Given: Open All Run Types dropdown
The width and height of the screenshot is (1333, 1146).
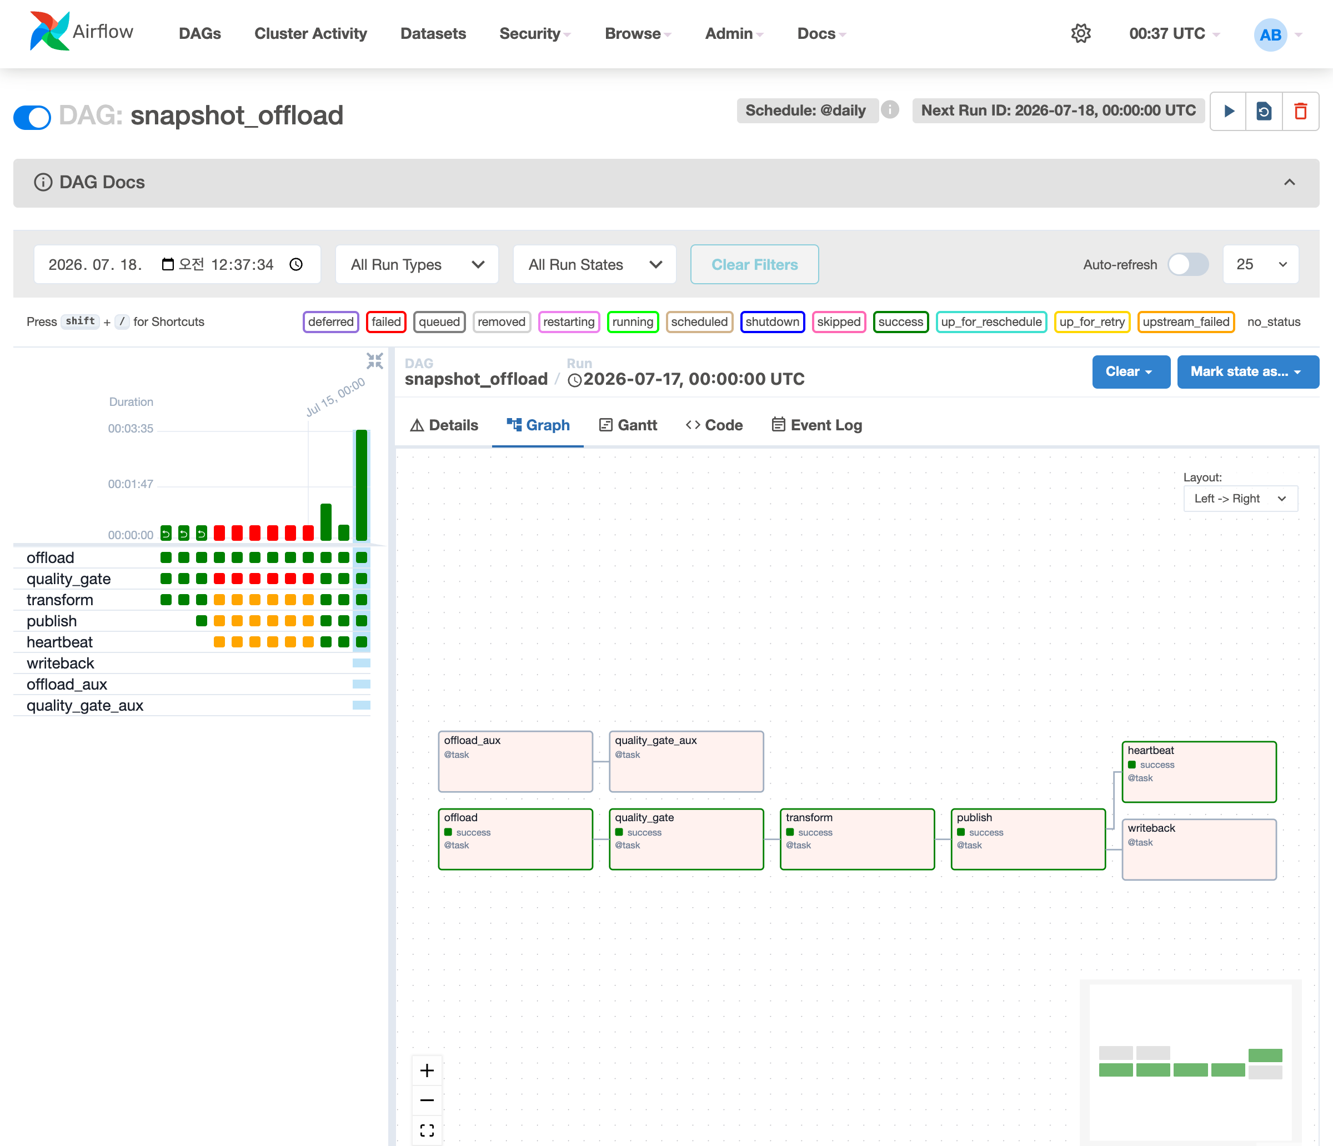Looking at the screenshot, I should tap(417, 264).
